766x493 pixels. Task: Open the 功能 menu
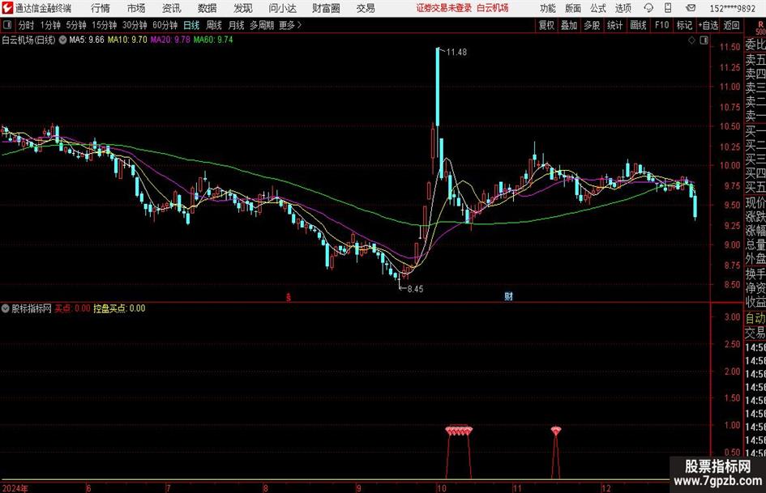[548, 8]
